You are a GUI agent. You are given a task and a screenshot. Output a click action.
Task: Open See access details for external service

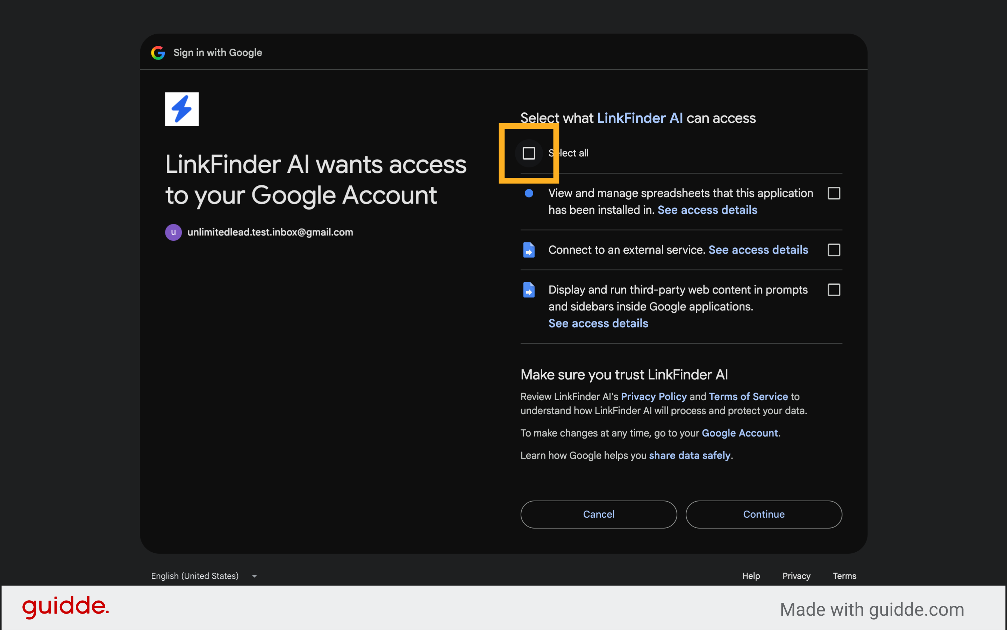758,249
